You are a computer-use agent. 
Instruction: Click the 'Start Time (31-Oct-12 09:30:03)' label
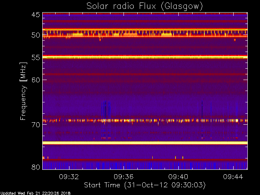pos(145,185)
